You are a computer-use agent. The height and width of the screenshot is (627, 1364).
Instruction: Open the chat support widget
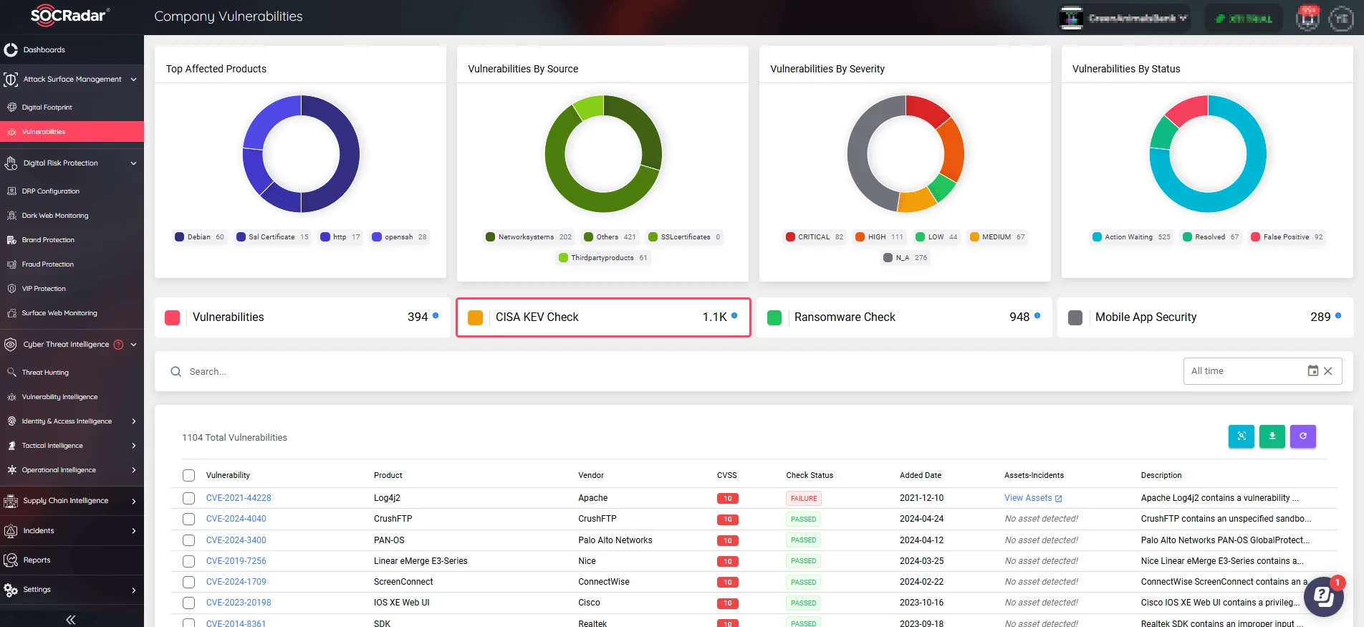1323,596
